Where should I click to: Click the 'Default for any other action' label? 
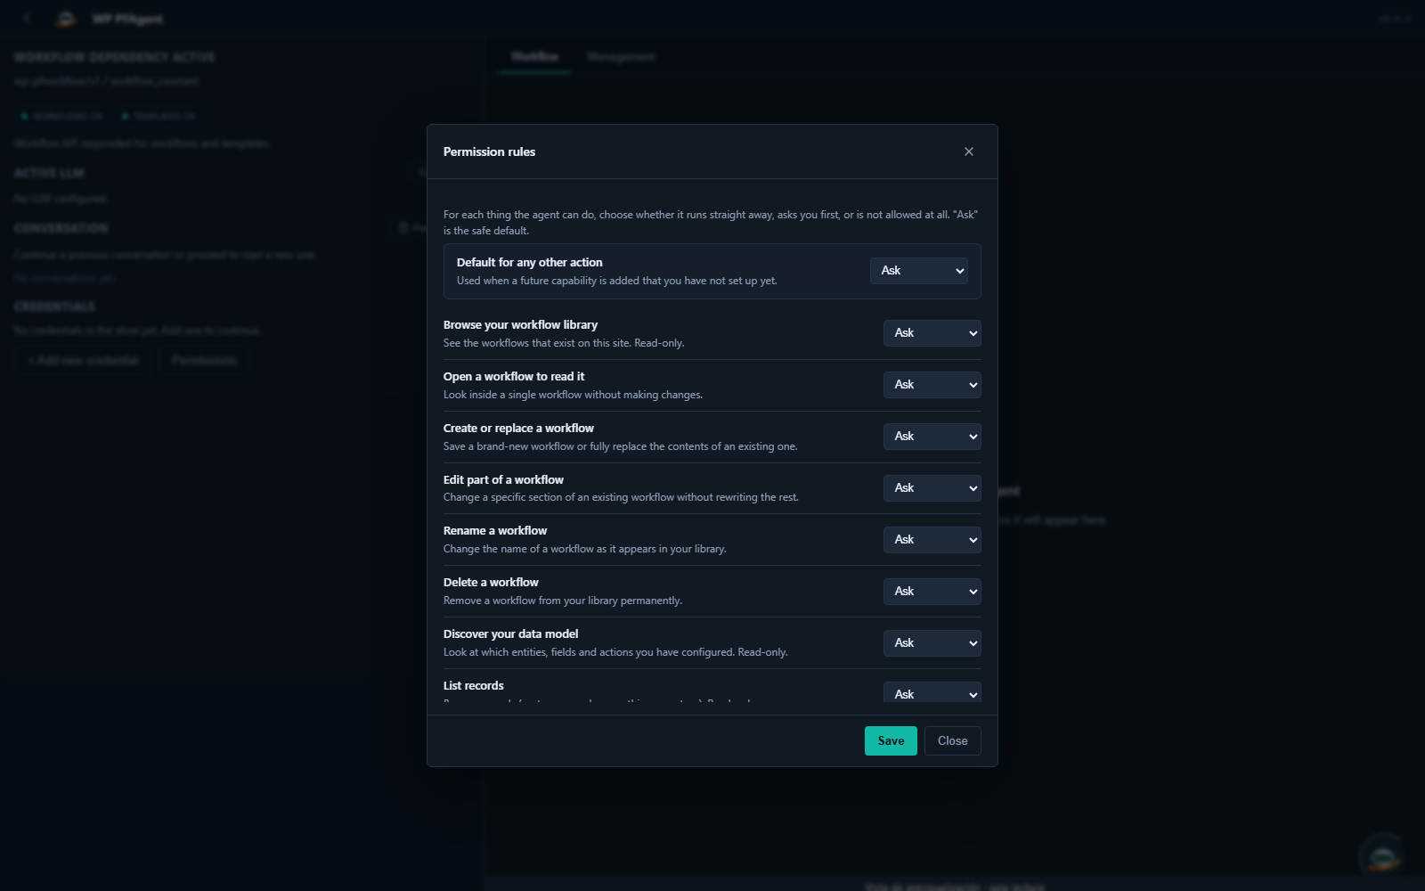pyautogui.click(x=530, y=263)
